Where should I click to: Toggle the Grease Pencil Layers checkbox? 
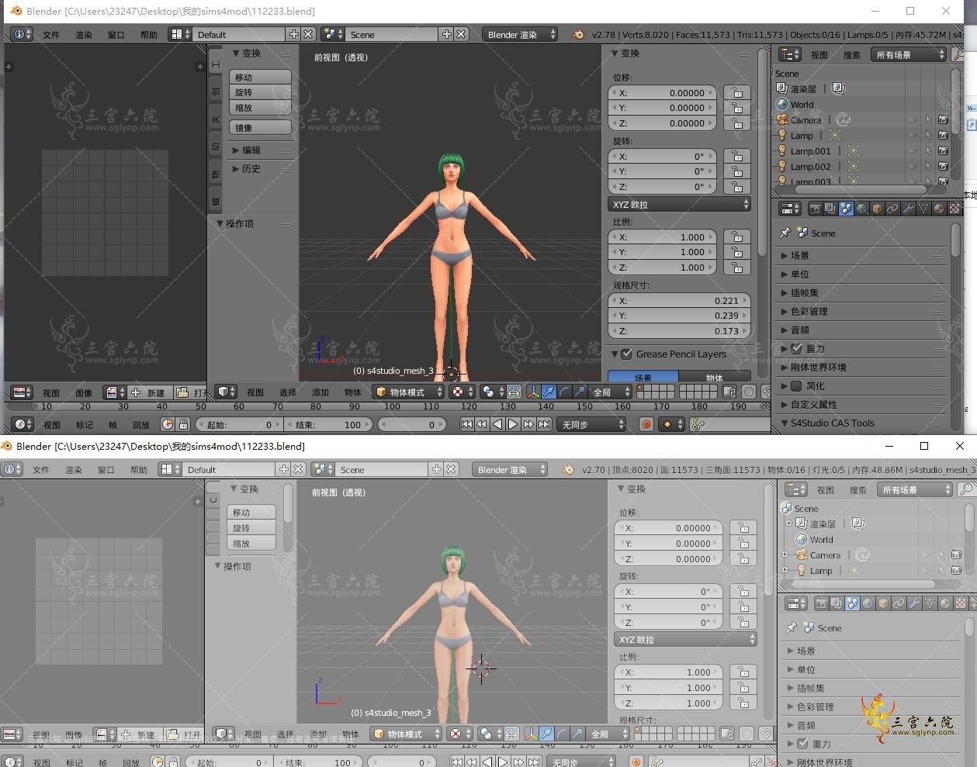click(x=627, y=354)
